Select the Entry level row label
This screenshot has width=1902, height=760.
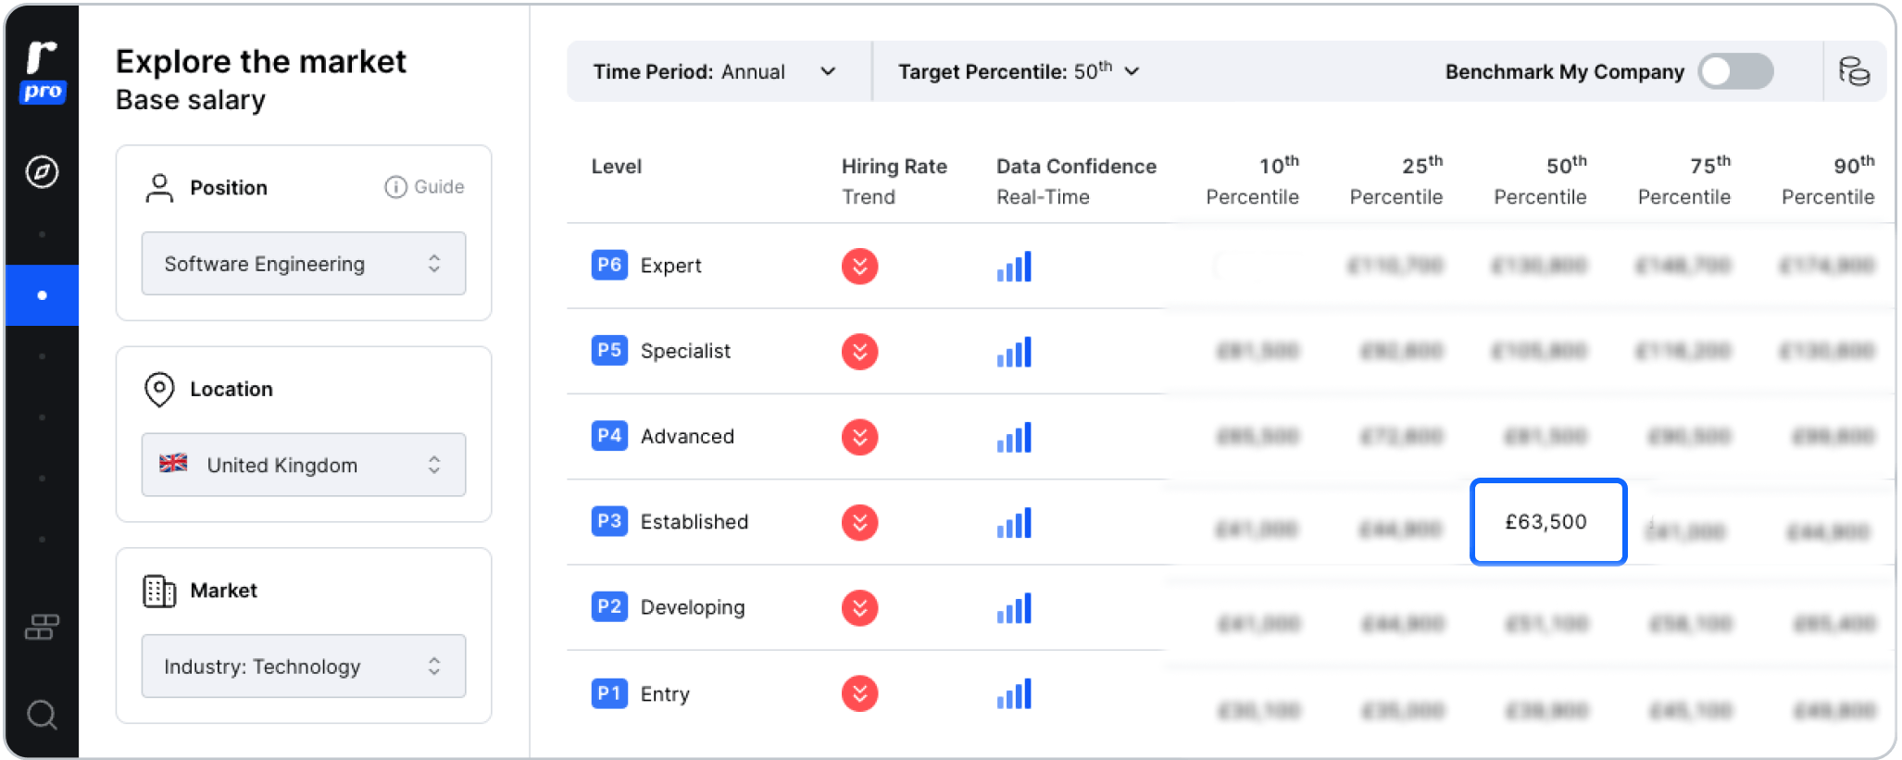coord(665,694)
